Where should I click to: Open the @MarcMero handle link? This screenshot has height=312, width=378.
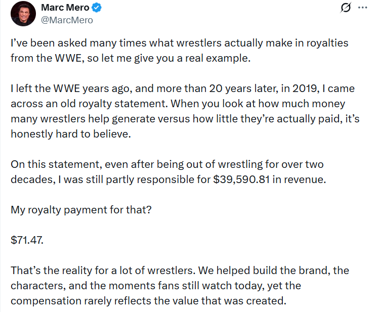pos(68,20)
